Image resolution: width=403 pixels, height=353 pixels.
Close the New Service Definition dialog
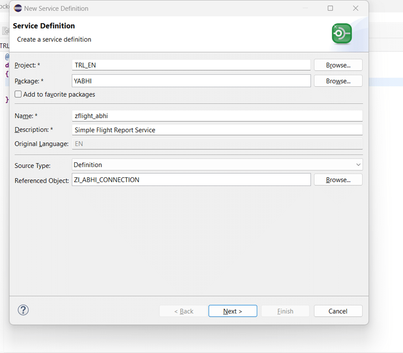[355, 8]
